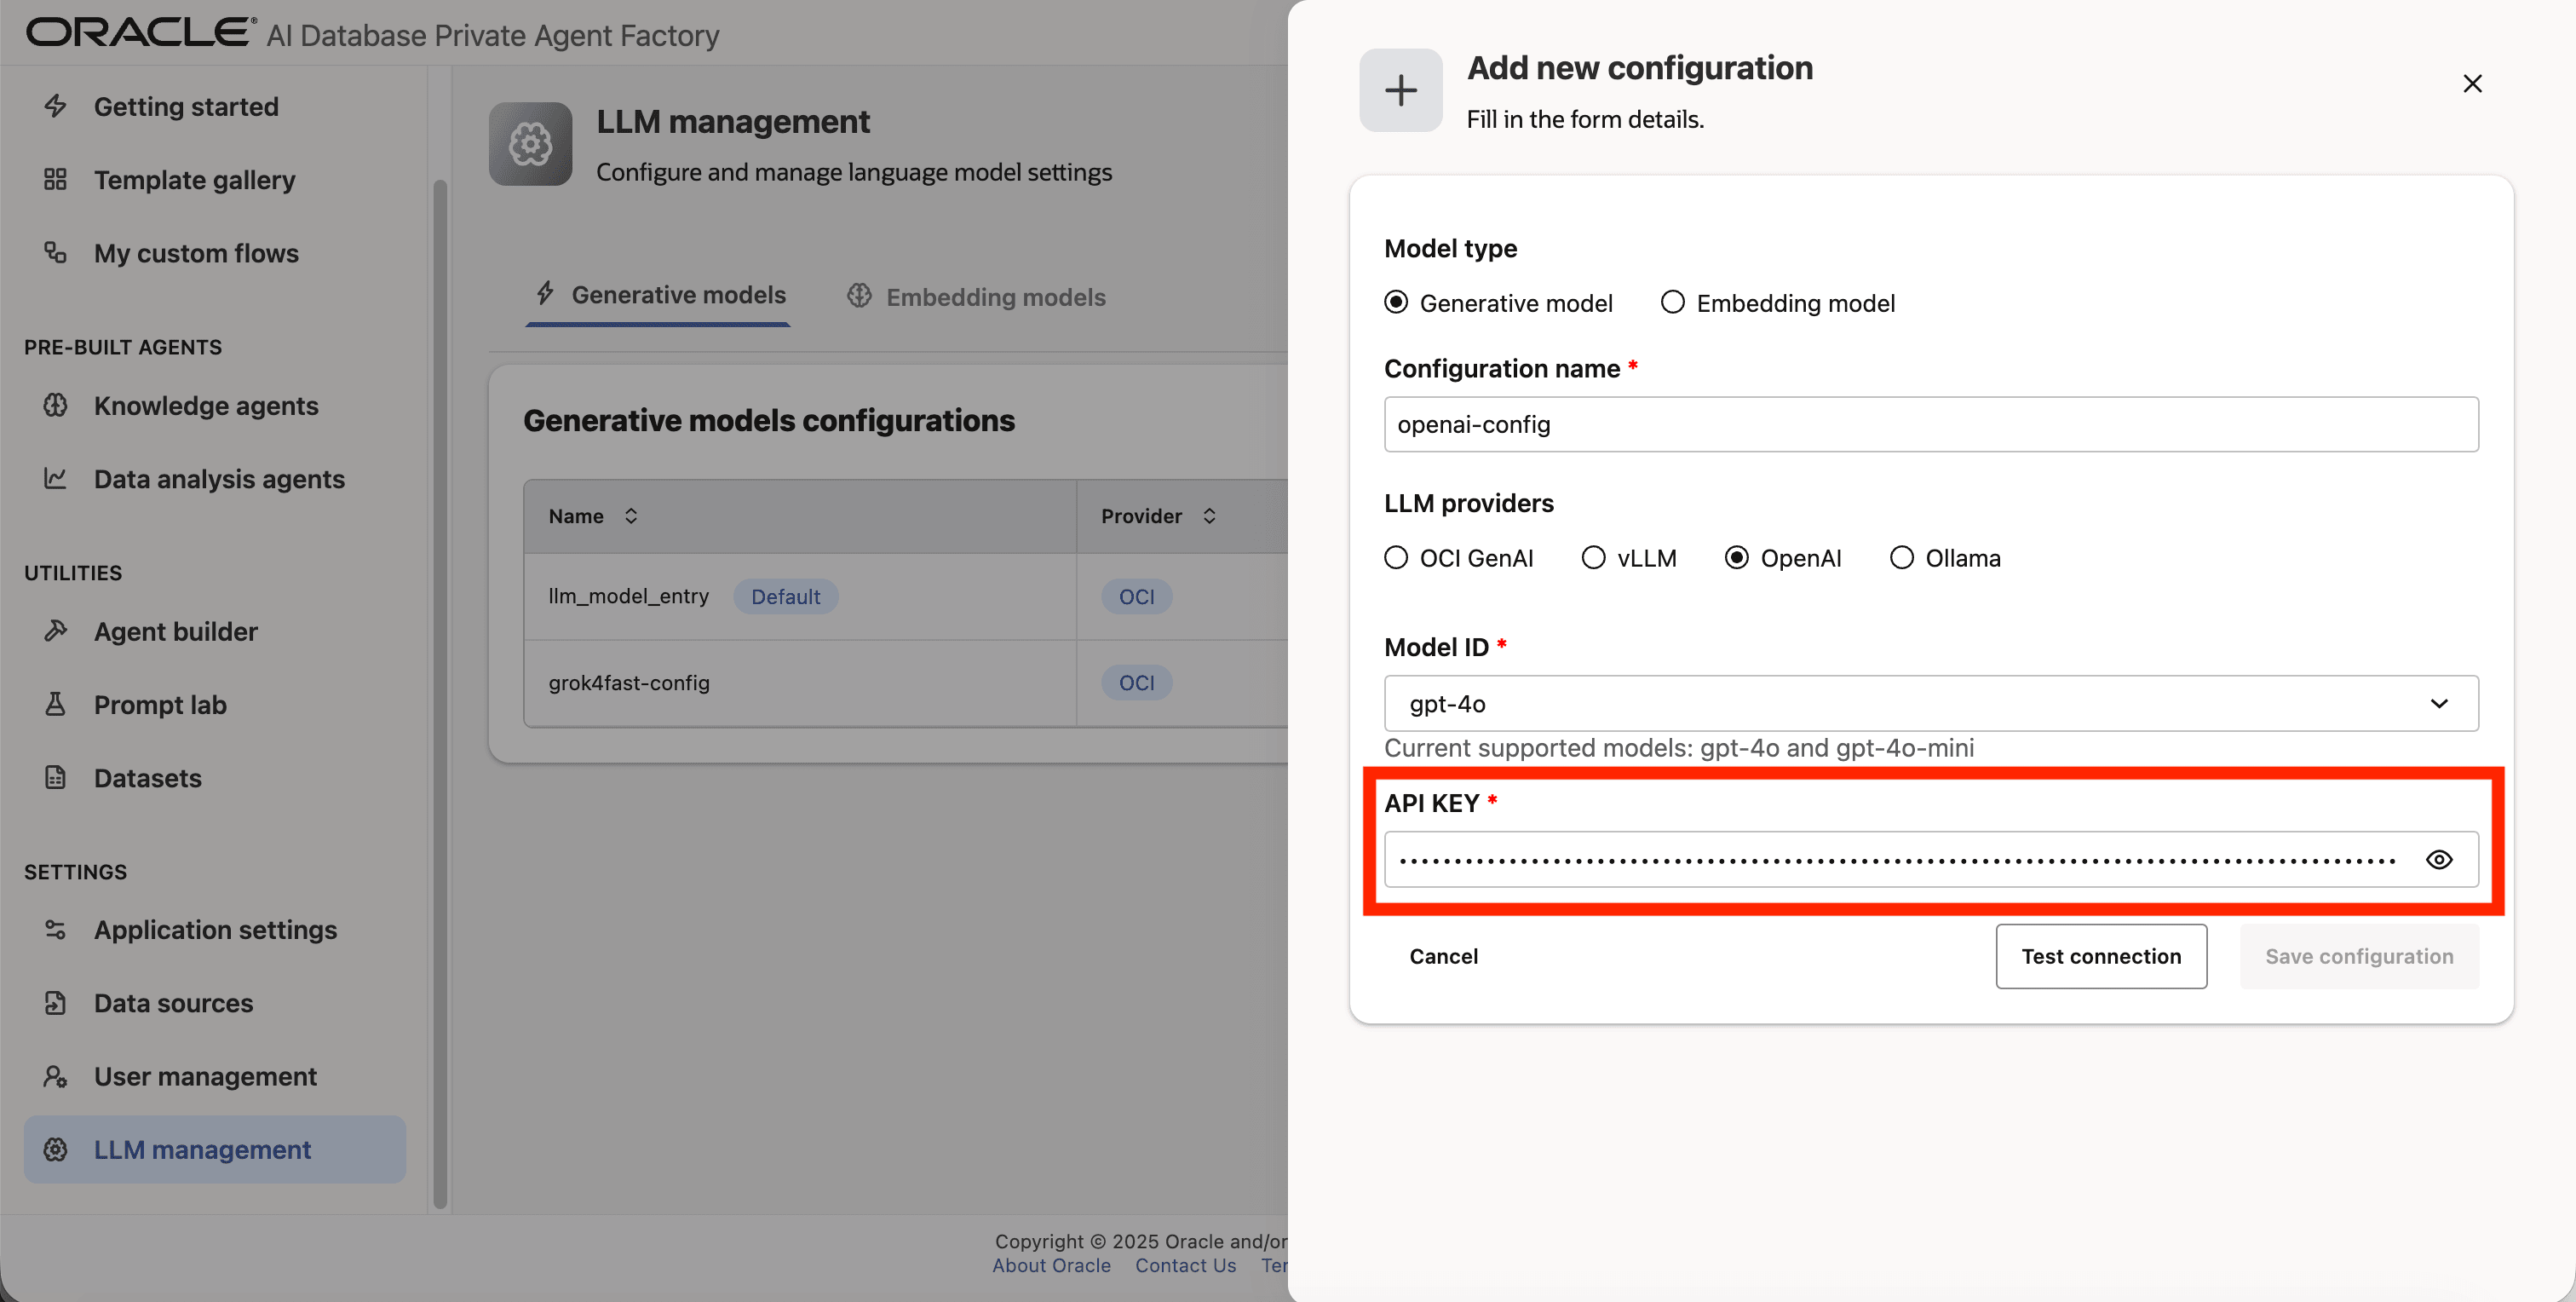Cancel the new configuration form

(x=1443, y=956)
